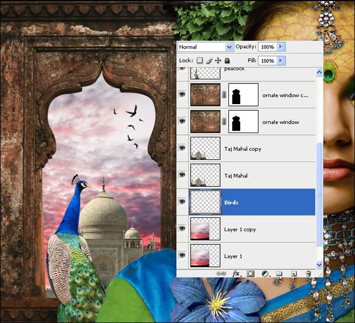Add a layer mask
This screenshot has width=355, height=323.
click(250, 273)
